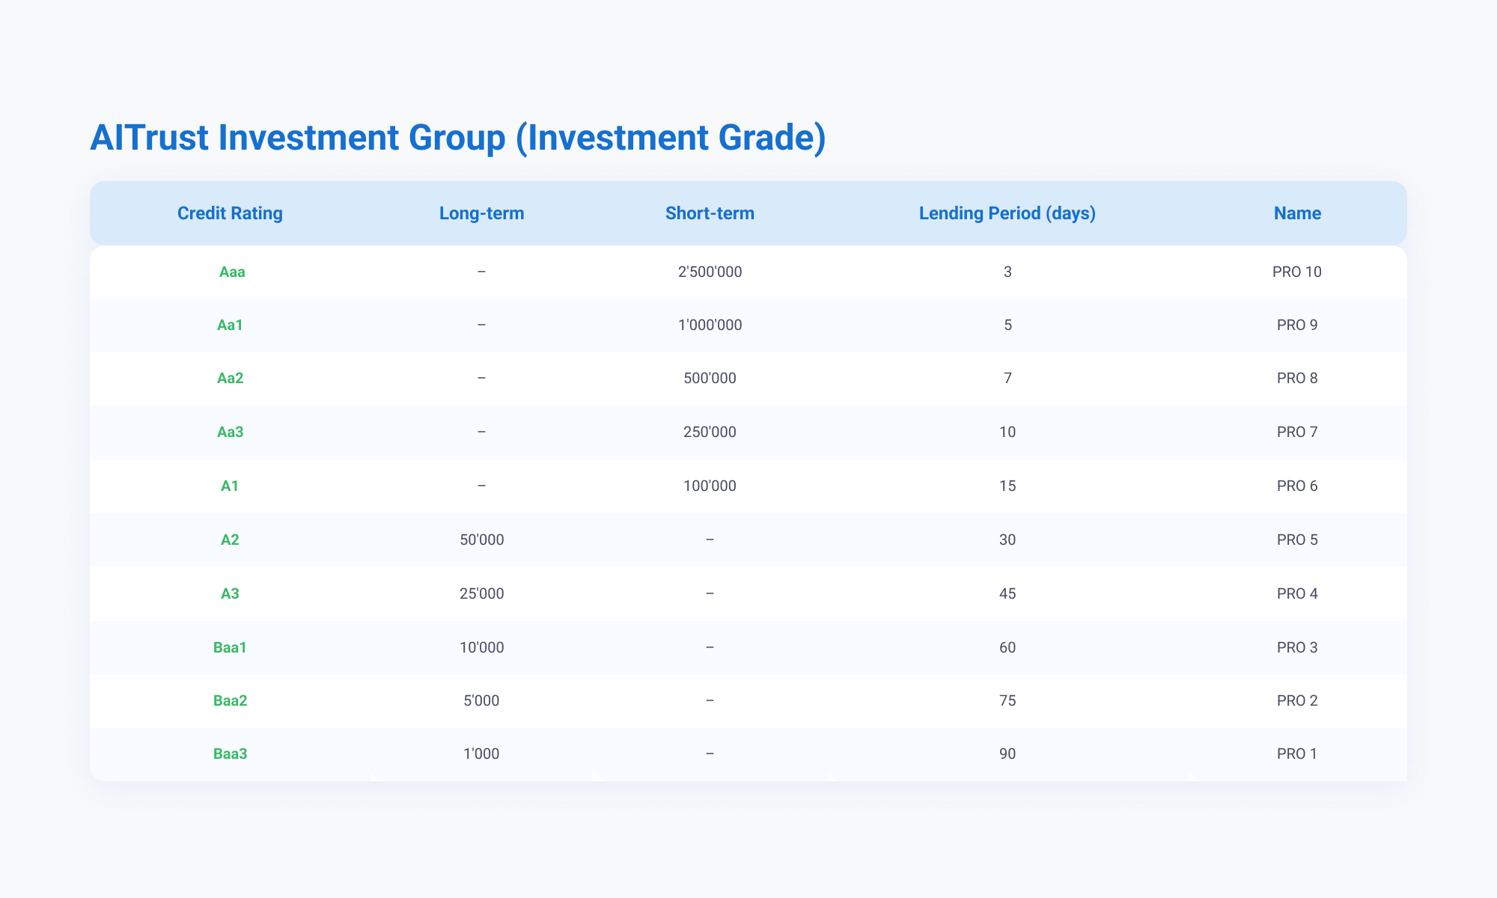Select the Aaa credit rating cell

point(232,272)
